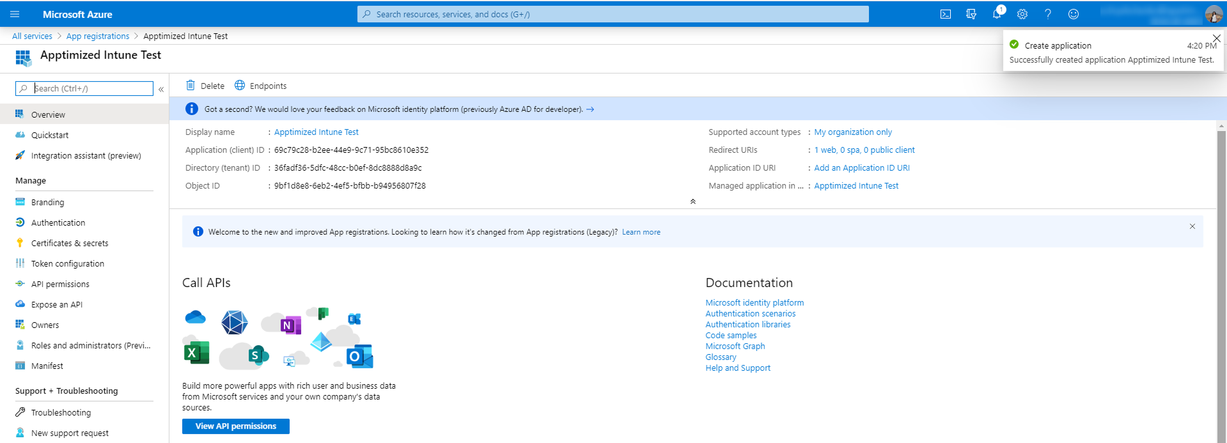Click the Integration assistant rocket icon
This screenshot has width=1227, height=443.
tap(20, 155)
